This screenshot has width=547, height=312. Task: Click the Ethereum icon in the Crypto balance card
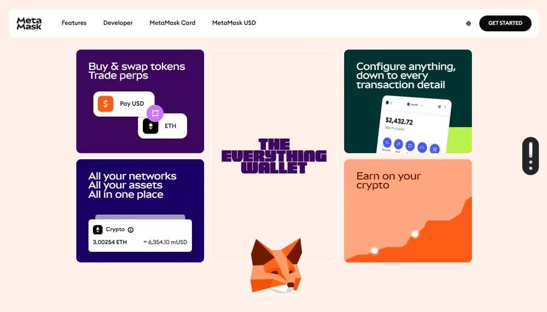pos(98,230)
